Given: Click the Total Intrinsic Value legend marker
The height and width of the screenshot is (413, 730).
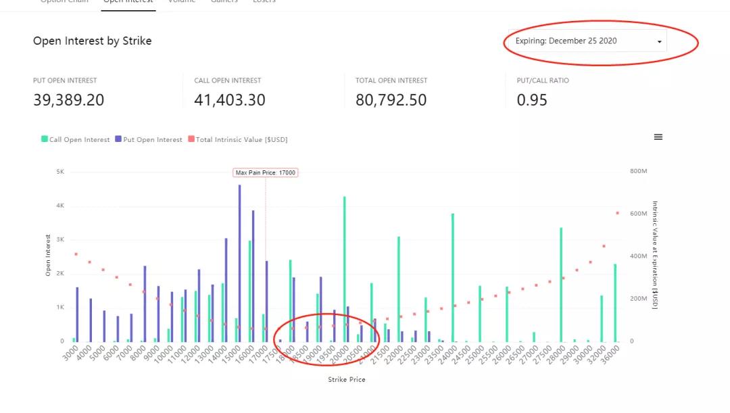Looking at the screenshot, I should point(191,139).
